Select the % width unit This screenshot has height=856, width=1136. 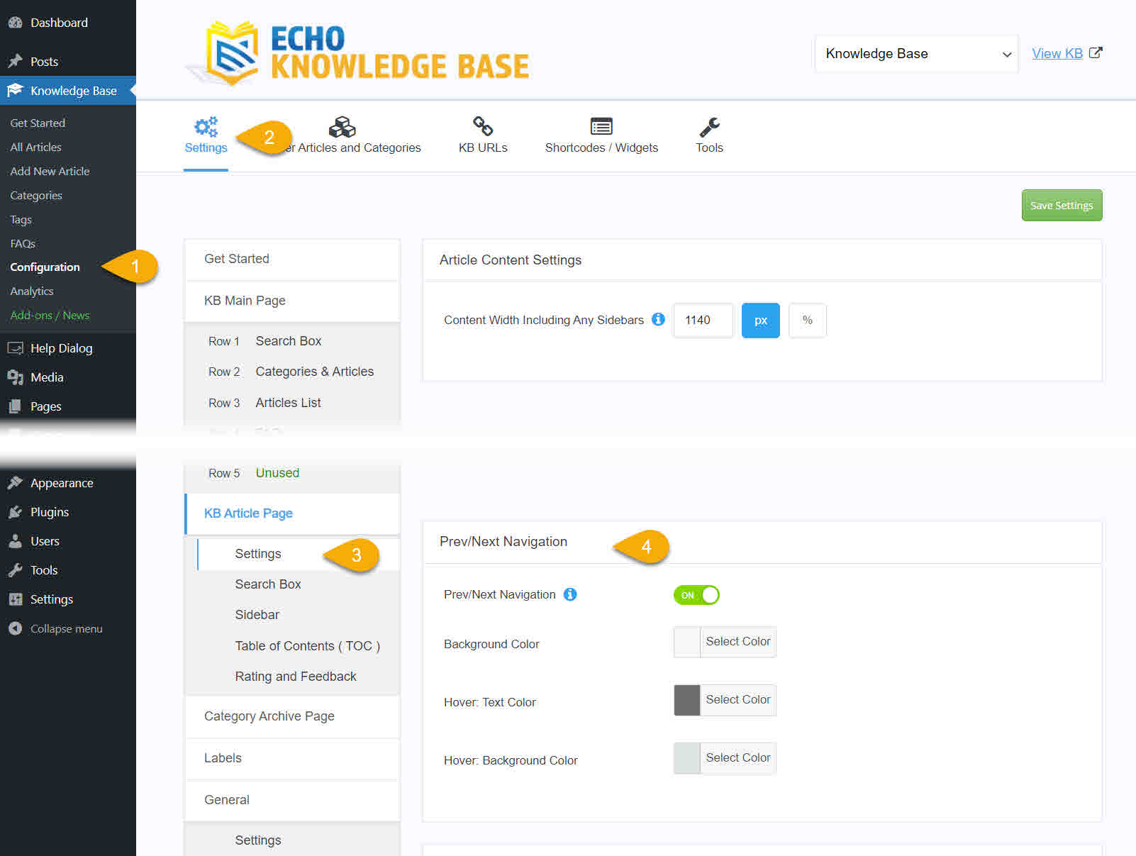(807, 321)
